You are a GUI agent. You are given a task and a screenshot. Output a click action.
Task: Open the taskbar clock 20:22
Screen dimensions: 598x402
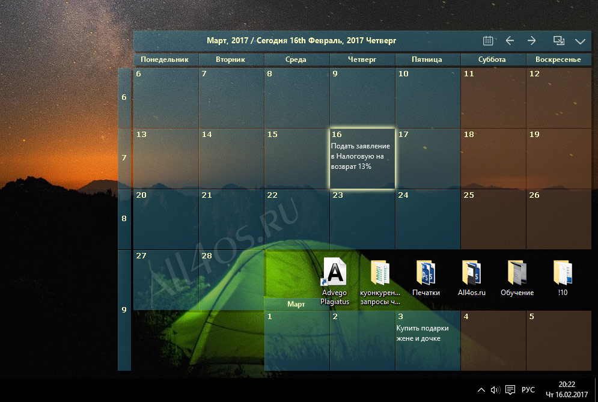click(x=567, y=389)
